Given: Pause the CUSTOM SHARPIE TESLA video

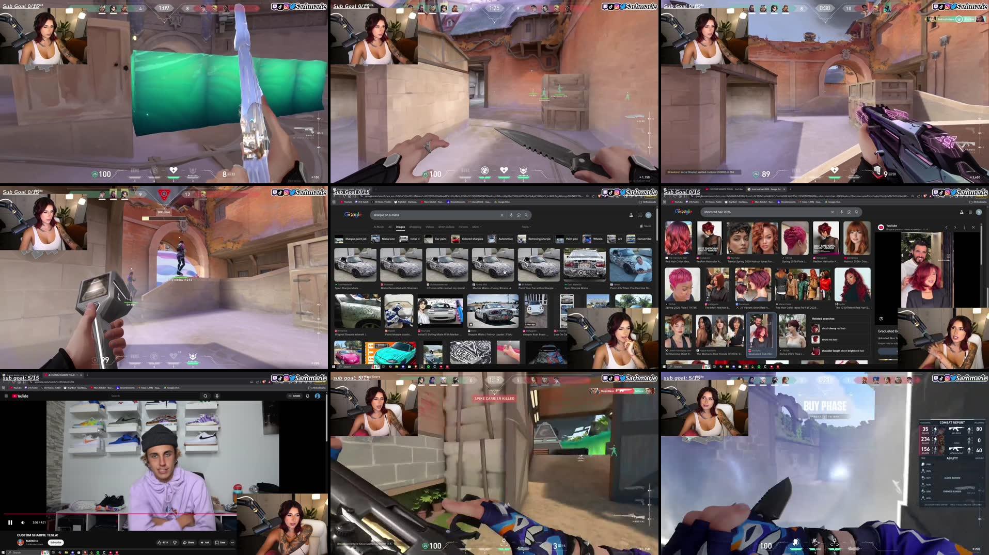Looking at the screenshot, I should tap(11, 522).
